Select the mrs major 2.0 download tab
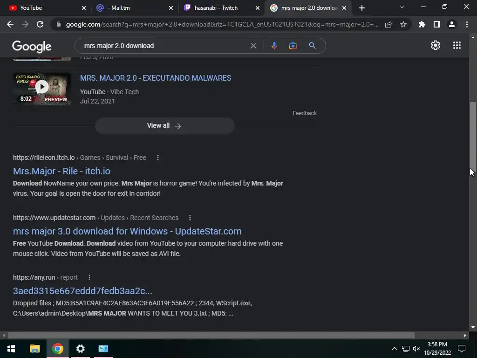 pyautogui.click(x=307, y=8)
